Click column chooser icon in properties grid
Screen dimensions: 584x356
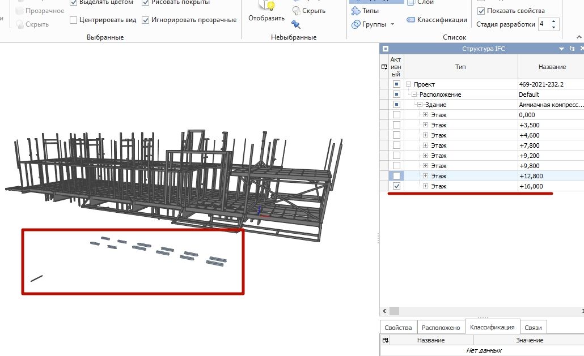tap(386, 340)
